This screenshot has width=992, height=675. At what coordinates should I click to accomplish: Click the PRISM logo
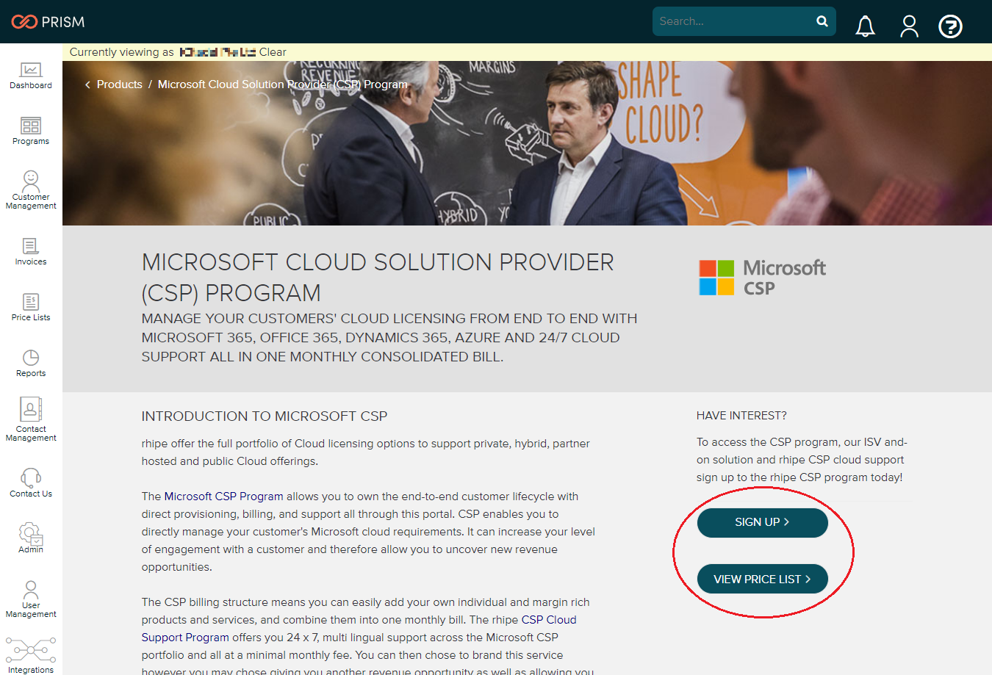[x=48, y=22]
